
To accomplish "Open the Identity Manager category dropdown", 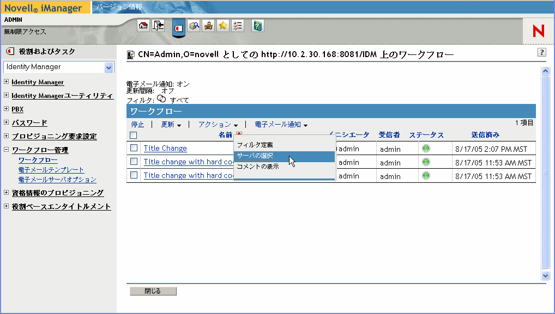I will [x=108, y=67].
